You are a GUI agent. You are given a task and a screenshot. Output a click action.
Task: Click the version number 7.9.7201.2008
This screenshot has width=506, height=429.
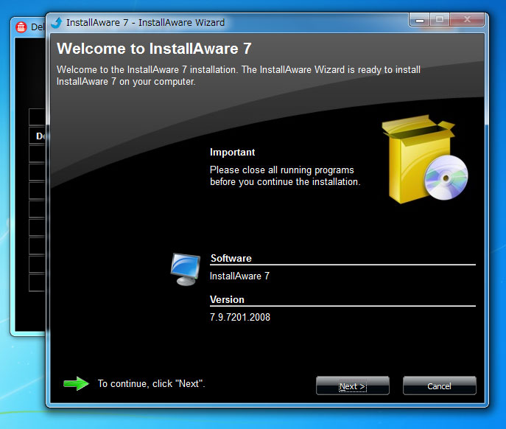point(240,317)
